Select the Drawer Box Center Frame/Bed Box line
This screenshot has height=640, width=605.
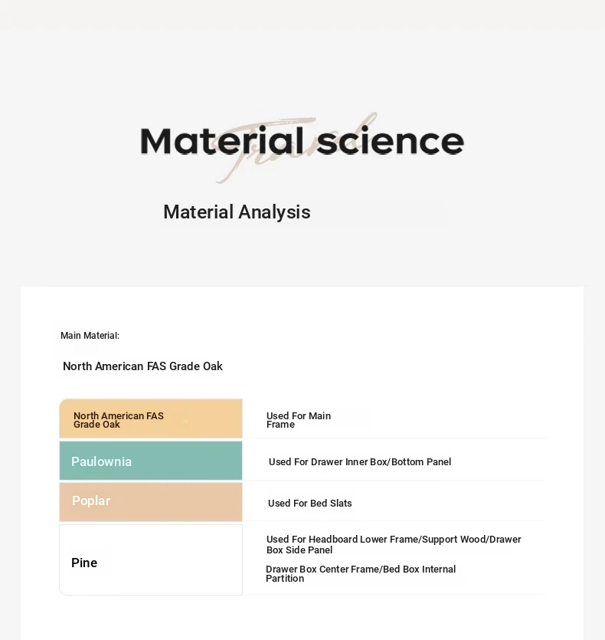(361, 569)
